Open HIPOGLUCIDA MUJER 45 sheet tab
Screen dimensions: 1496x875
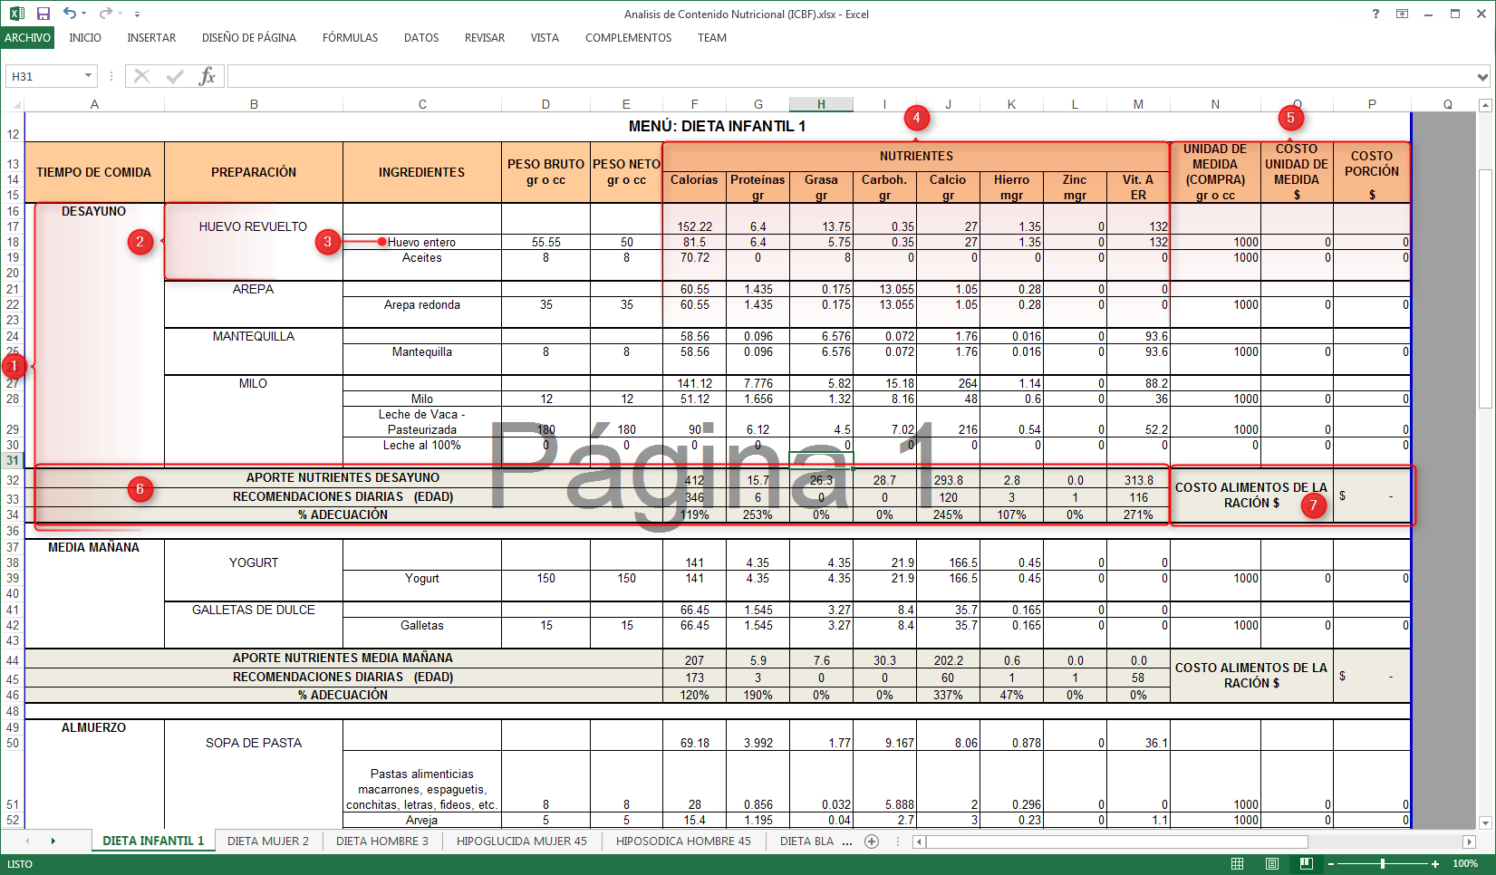pyautogui.click(x=522, y=841)
